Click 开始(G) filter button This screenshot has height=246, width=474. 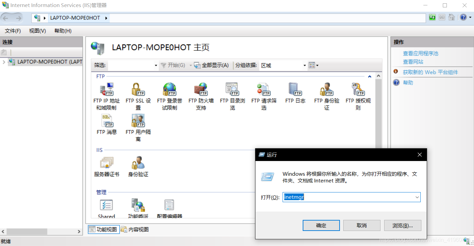coord(173,65)
